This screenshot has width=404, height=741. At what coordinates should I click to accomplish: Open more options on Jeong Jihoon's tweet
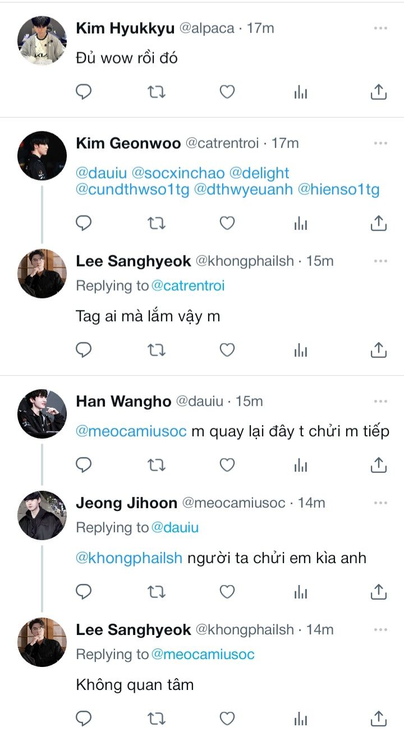tap(380, 503)
